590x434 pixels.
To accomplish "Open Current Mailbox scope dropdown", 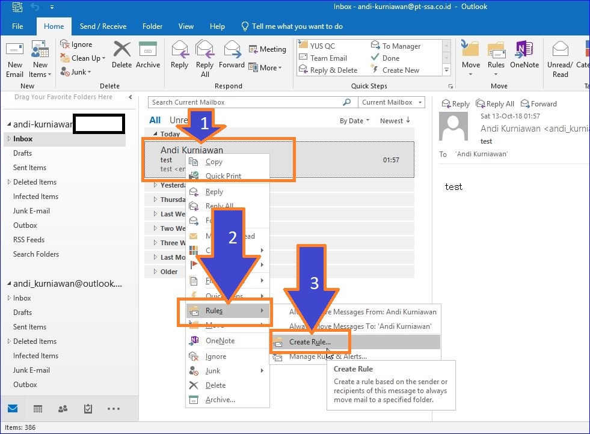I will [x=392, y=102].
